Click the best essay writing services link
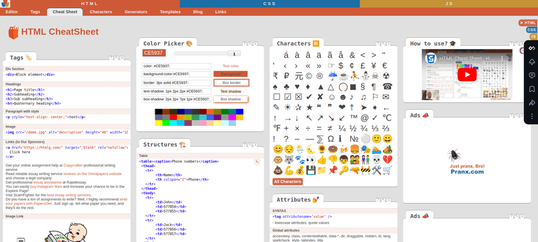This screenshot has width=538, height=242. pyautogui.click(x=69, y=195)
